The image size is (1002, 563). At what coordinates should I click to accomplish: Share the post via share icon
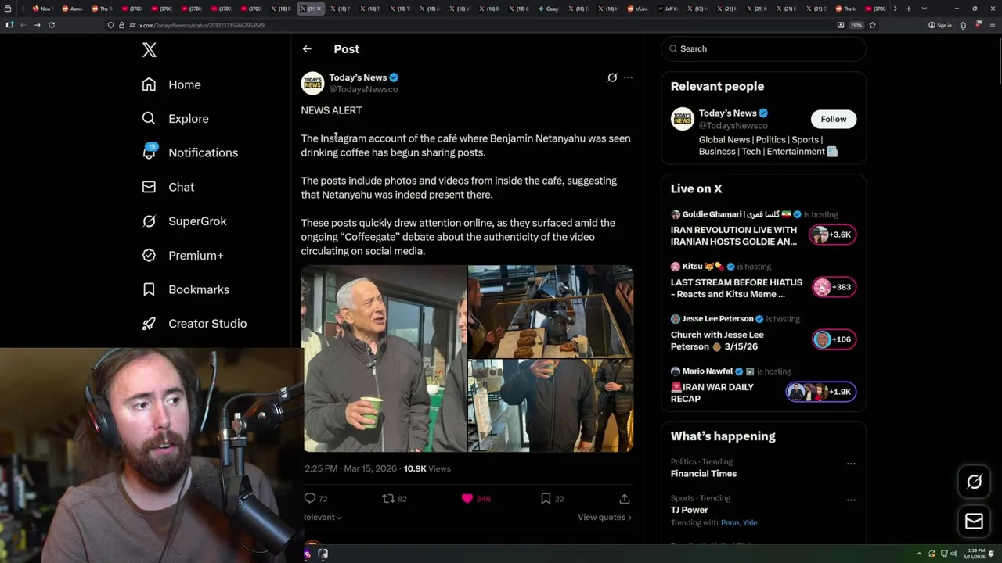click(624, 498)
